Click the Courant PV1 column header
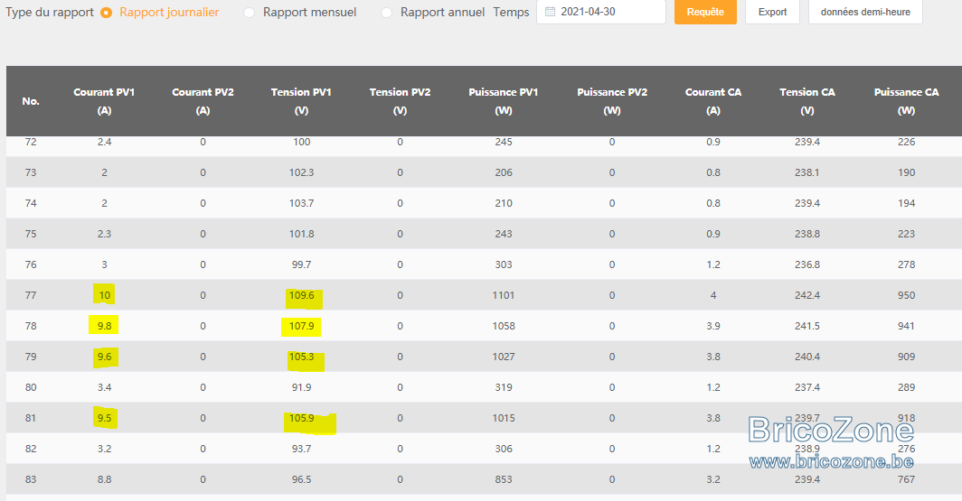962x501 pixels. [x=104, y=101]
